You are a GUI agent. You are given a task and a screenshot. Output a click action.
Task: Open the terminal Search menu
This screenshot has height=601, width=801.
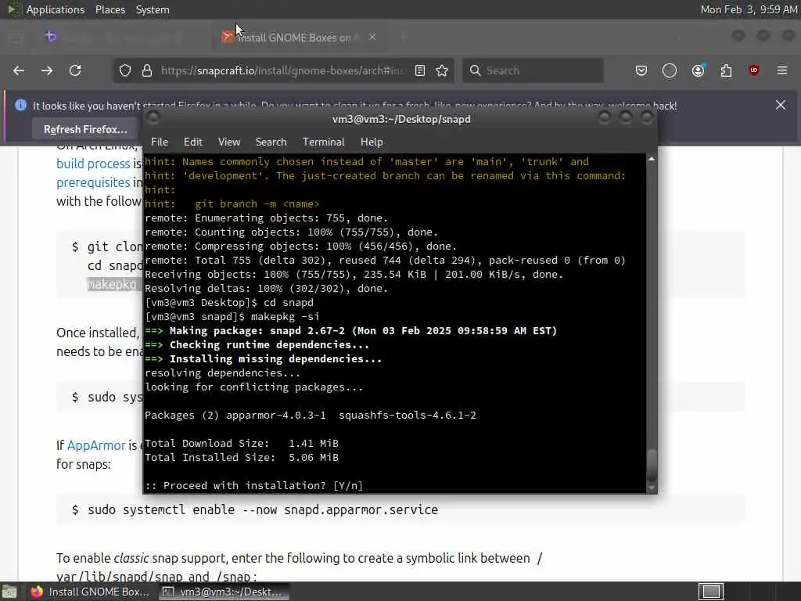point(271,142)
